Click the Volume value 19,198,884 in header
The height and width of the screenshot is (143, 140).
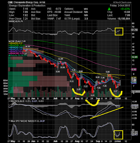pyautogui.click(x=124, y=19)
